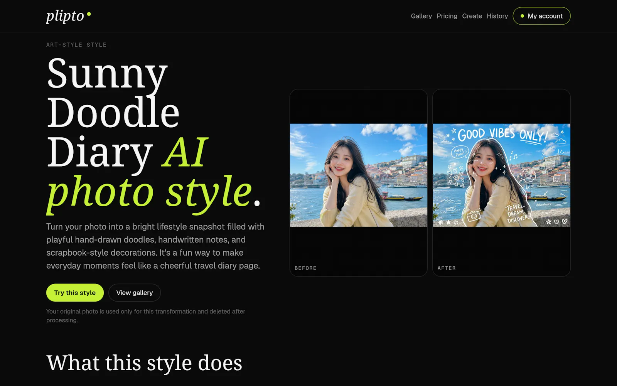The image size is (617, 386).
Task: Open My account
Action: pyautogui.click(x=541, y=16)
